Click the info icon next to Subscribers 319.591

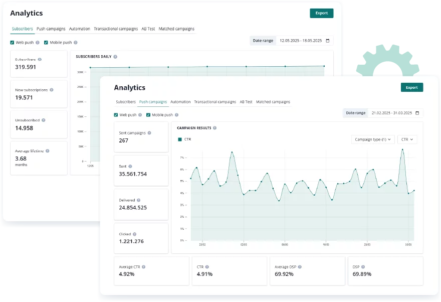[x=39, y=60]
